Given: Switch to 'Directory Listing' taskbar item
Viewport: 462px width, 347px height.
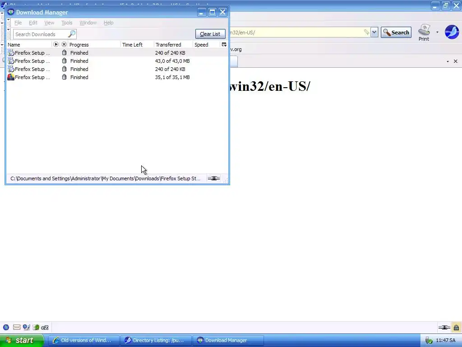Looking at the screenshot, I should 156,340.
